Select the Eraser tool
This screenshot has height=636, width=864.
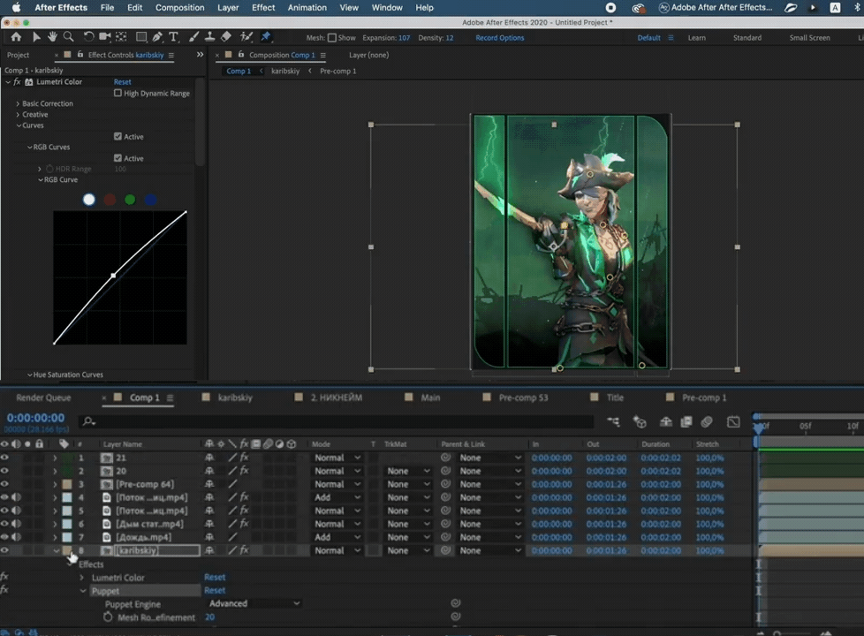click(x=226, y=37)
